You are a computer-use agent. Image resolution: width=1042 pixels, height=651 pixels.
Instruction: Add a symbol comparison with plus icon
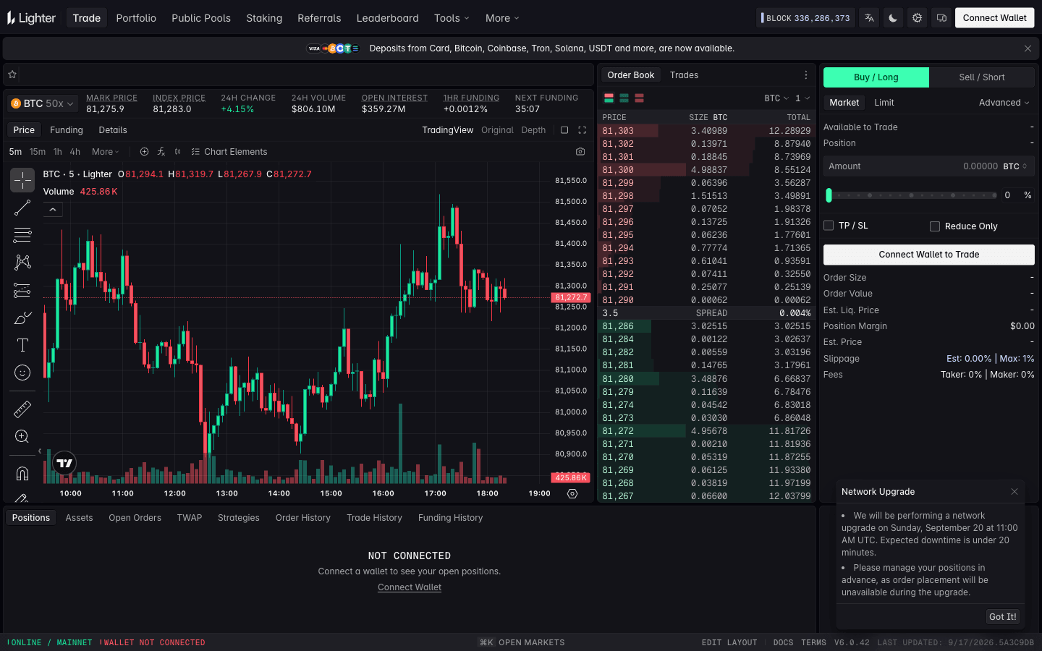pyautogui.click(x=144, y=152)
